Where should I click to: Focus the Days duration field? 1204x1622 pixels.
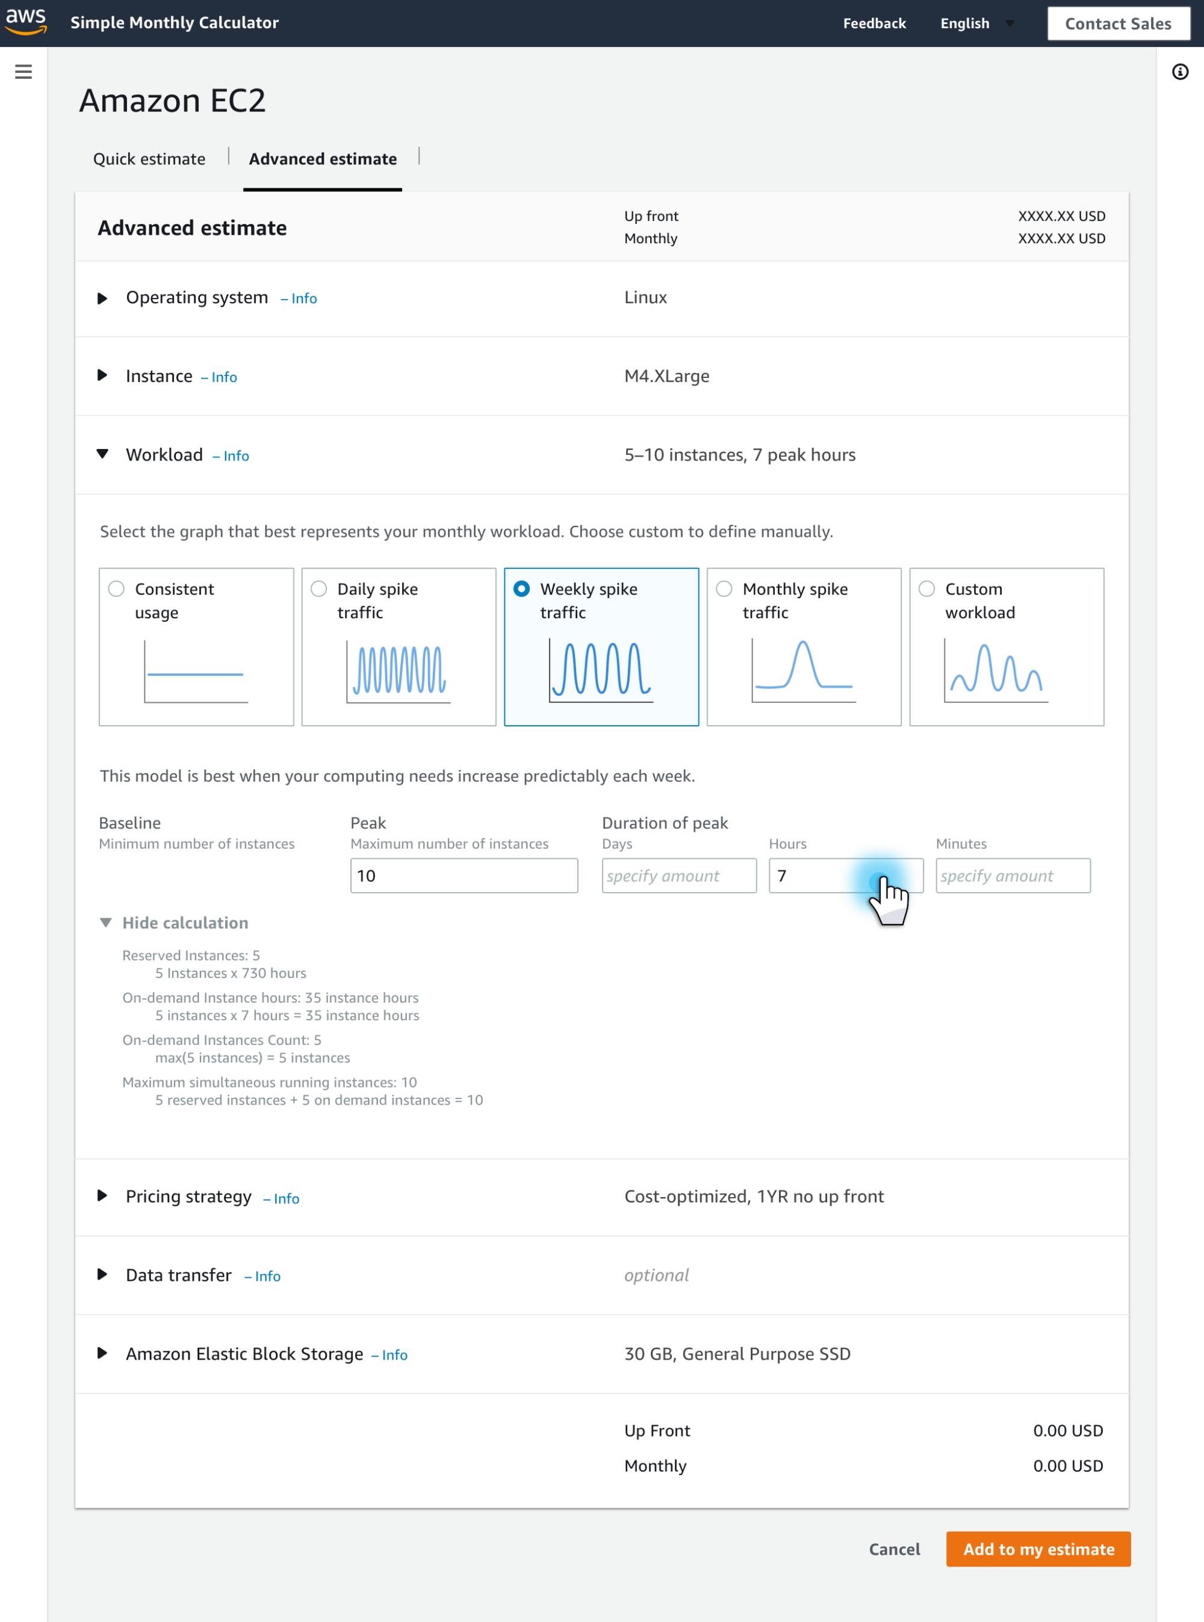(x=679, y=875)
